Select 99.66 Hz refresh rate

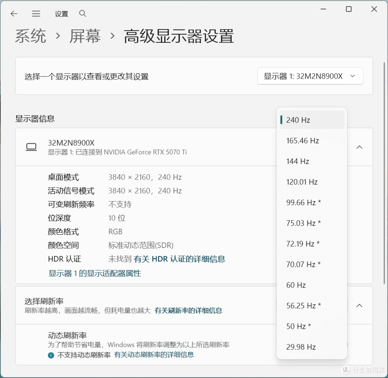312,203
